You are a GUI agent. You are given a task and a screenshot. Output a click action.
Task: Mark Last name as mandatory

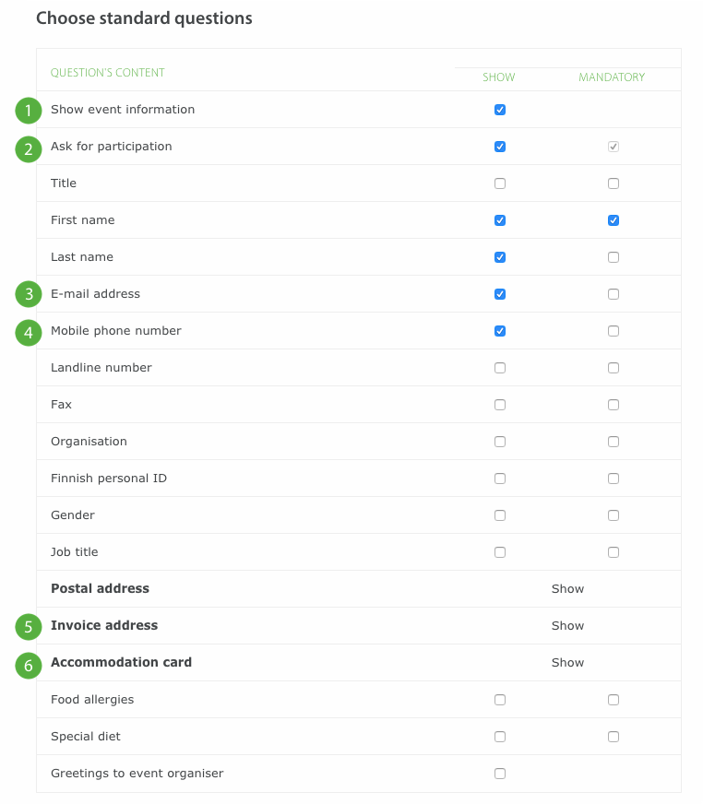613,256
